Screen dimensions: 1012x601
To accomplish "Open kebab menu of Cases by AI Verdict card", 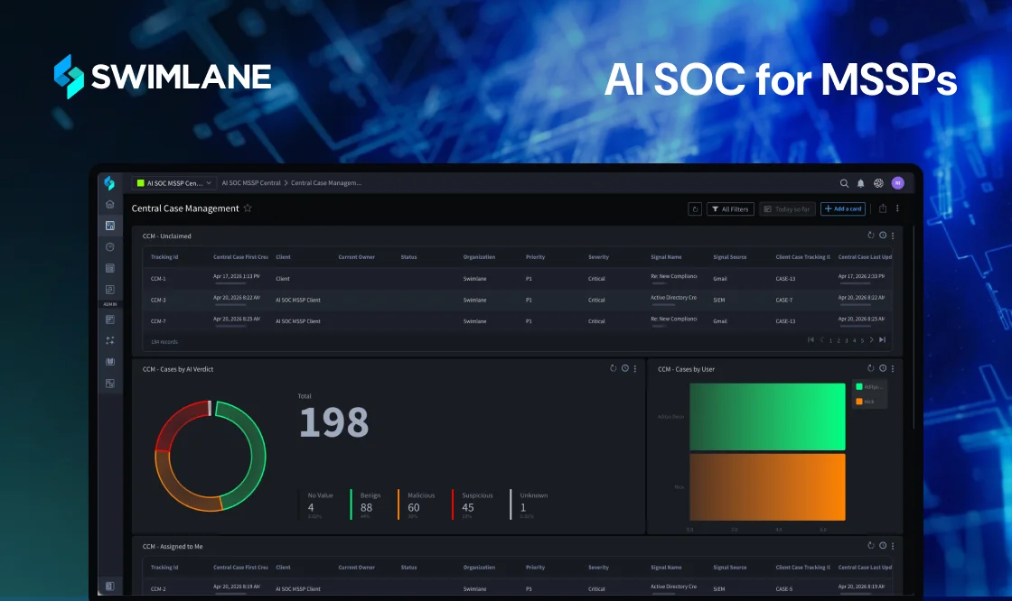I will (635, 368).
